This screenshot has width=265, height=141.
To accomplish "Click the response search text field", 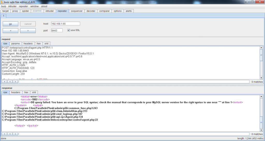I will (x=134, y=134).
